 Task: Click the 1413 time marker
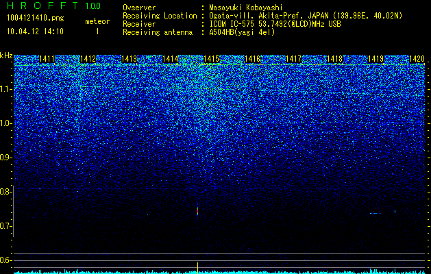(129, 59)
